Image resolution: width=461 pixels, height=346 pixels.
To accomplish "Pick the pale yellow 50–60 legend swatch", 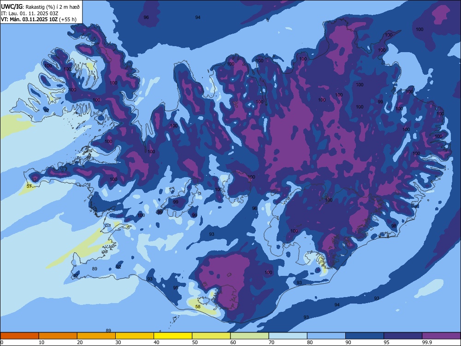I will click(x=212, y=336).
